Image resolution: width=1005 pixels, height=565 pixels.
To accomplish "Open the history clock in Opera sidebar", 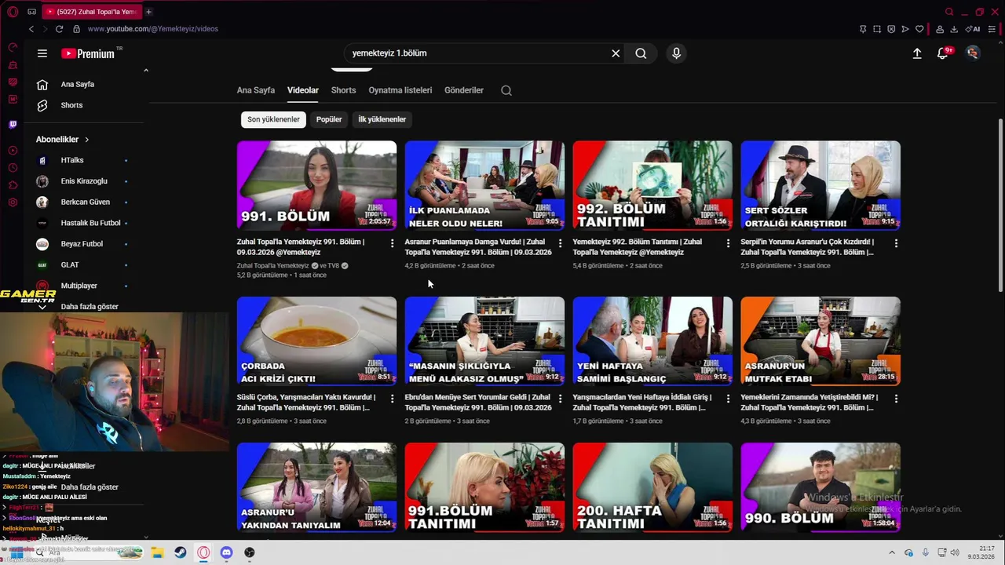I will [13, 168].
